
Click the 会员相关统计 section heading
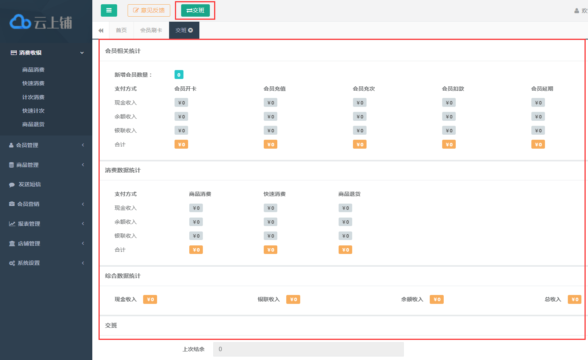(123, 51)
